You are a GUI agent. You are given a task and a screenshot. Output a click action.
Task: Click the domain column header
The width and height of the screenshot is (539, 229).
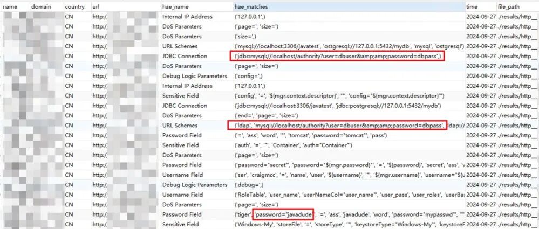(46, 6)
